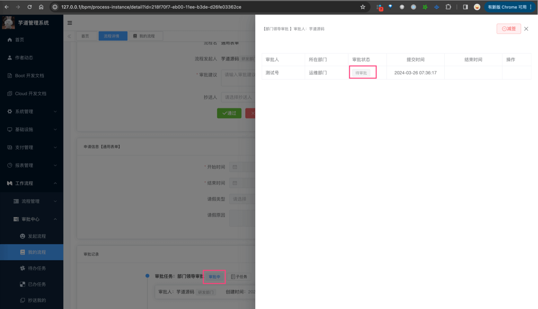The height and width of the screenshot is (309, 538).
Task: Click the 报表管理 clock icon
Action: click(x=10, y=165)
